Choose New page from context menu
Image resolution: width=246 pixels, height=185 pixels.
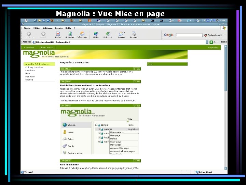(115, 135)
